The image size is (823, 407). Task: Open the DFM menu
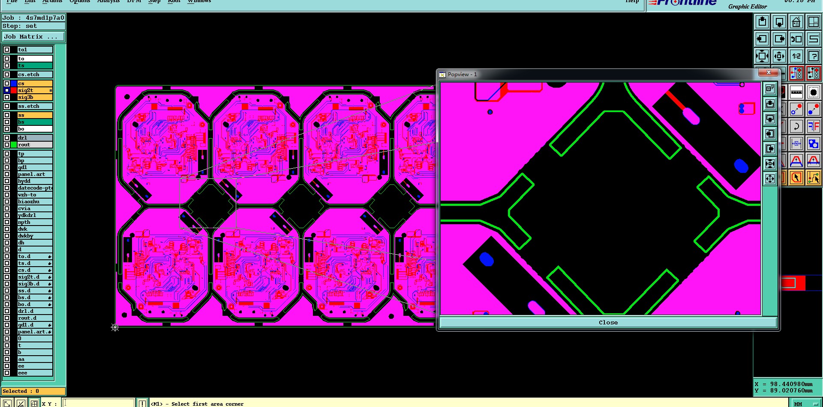tap(134, 1)
